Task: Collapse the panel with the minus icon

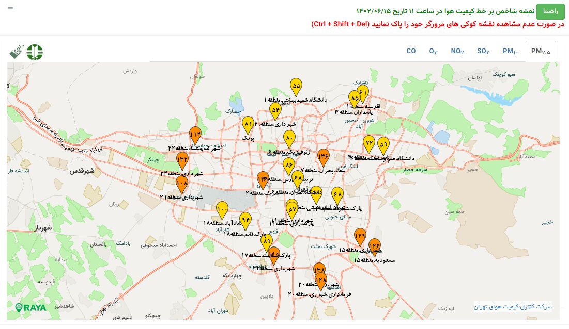Action: click(10, 8)
